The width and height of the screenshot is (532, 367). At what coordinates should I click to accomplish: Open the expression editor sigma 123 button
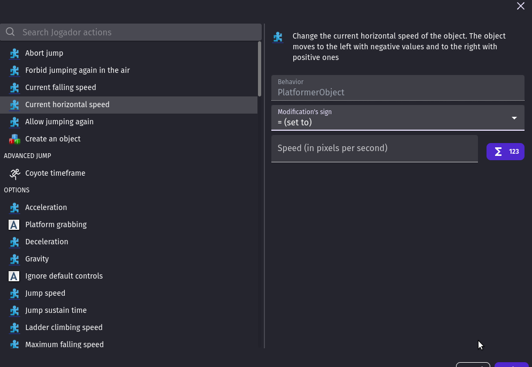(505, 152)
